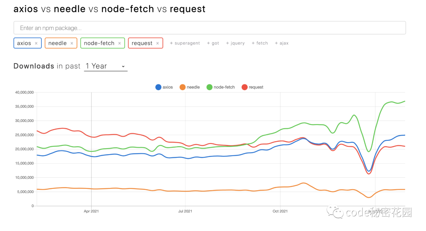Viewport: 426px width, 231px height.
Task: Add the jquery suggested package
Action: tap(235, 43)
